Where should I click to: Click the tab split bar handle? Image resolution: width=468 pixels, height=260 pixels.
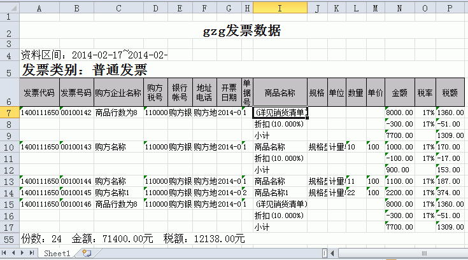(x=325, y=254)
